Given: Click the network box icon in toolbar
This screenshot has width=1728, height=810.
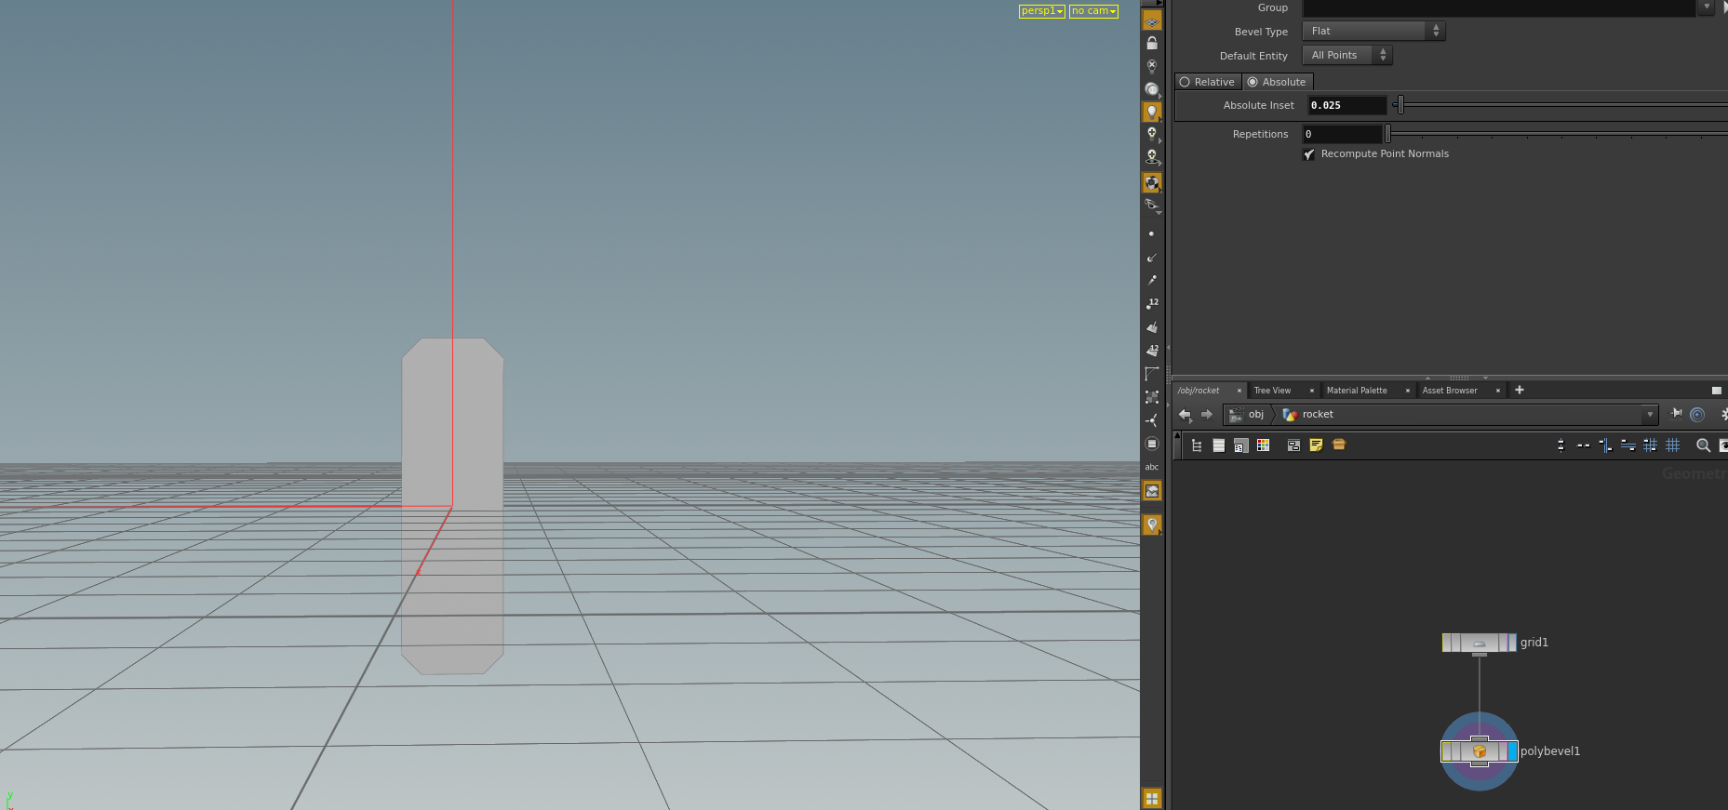Looking at the screenshot, I should click(x=1293, y=445).
